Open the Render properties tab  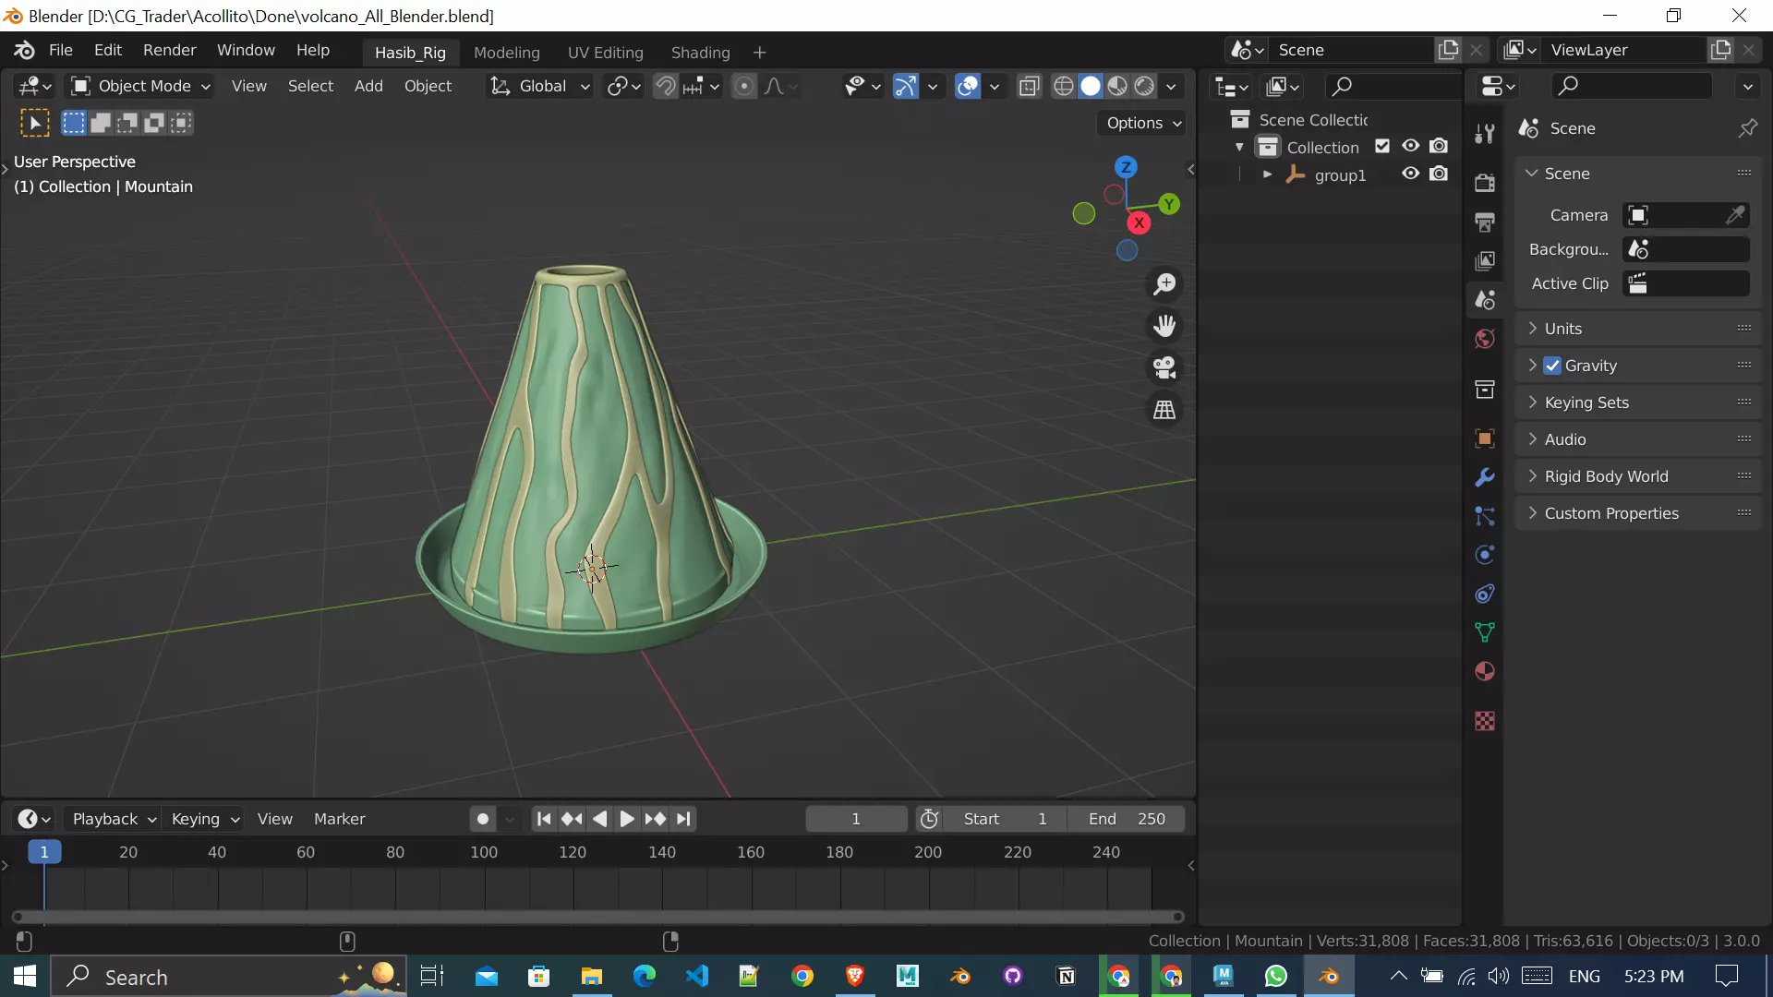(1485, 183)
